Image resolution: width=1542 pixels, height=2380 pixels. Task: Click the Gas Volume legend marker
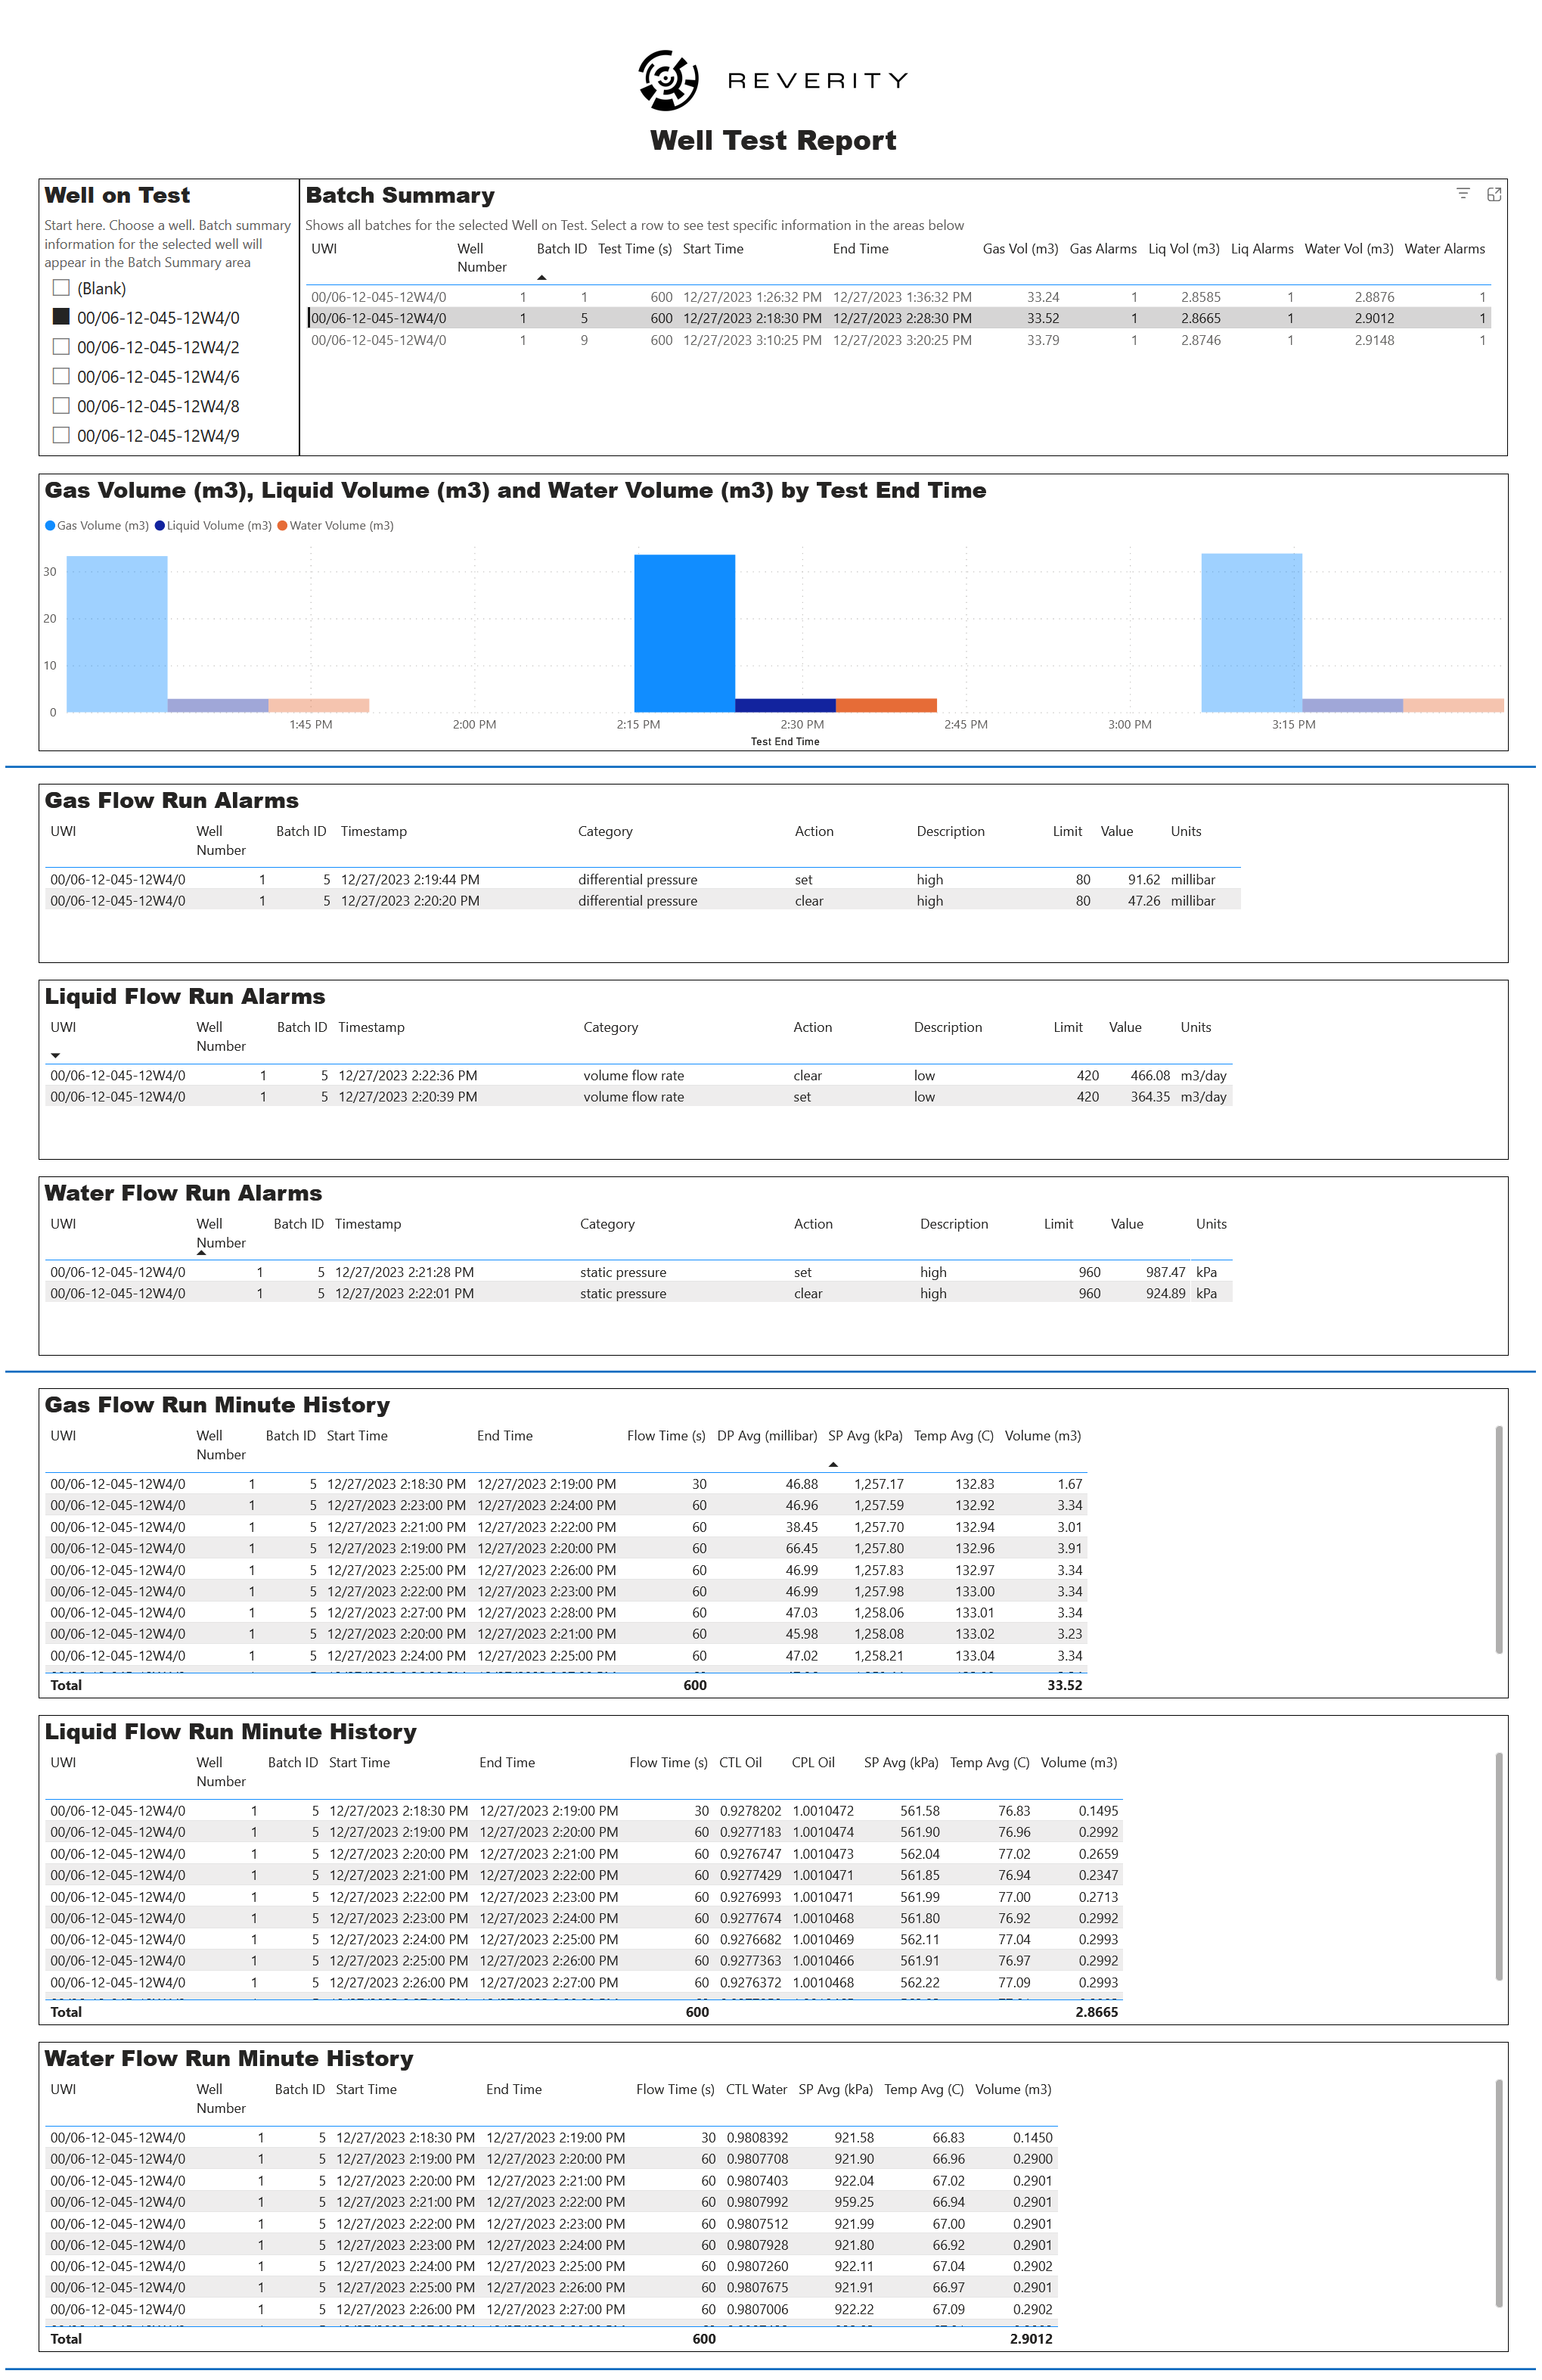coord(50,525)
